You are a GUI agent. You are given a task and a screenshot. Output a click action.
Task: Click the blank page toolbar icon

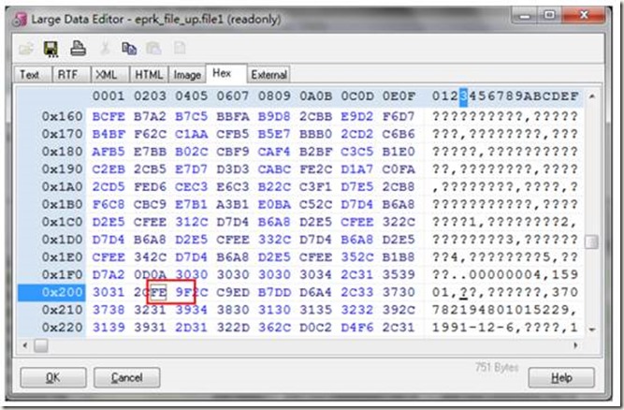[x=180, y=48]
